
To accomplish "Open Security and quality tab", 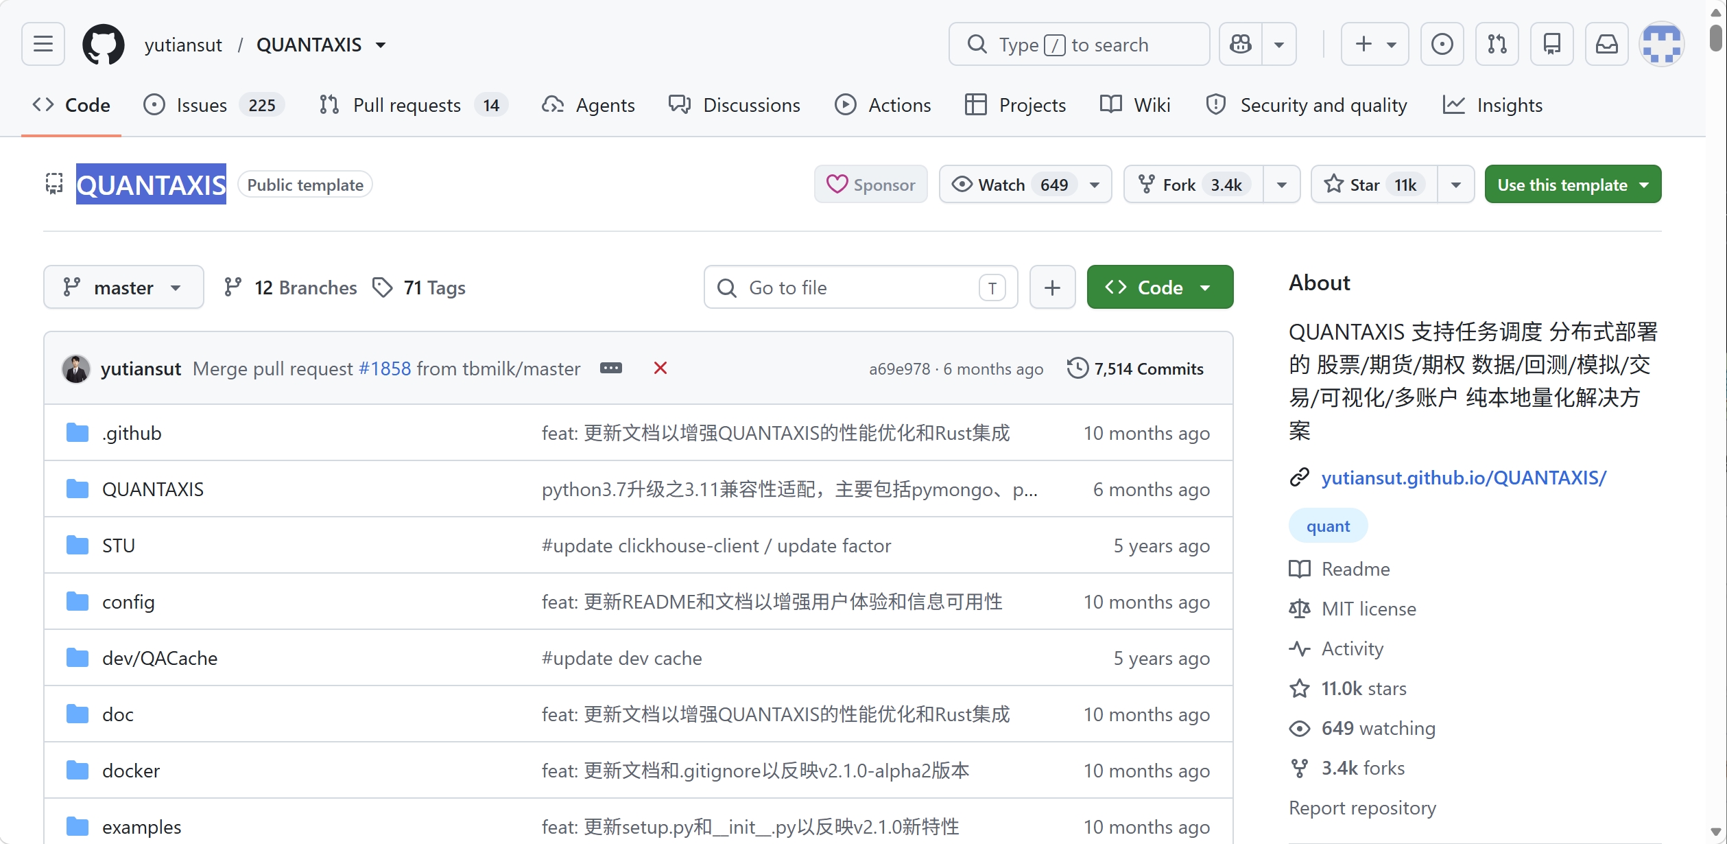I will pos(1306,105).
